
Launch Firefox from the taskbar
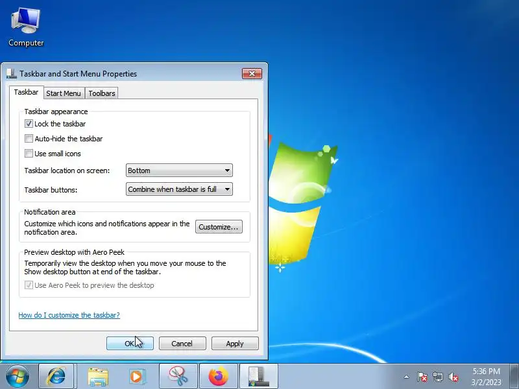coord(219,377)
